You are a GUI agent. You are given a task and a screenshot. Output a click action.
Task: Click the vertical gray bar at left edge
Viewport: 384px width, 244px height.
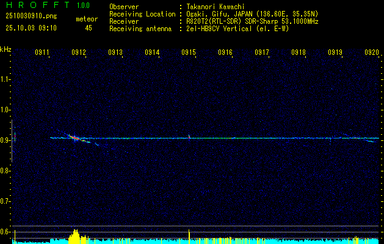(12, 141)
